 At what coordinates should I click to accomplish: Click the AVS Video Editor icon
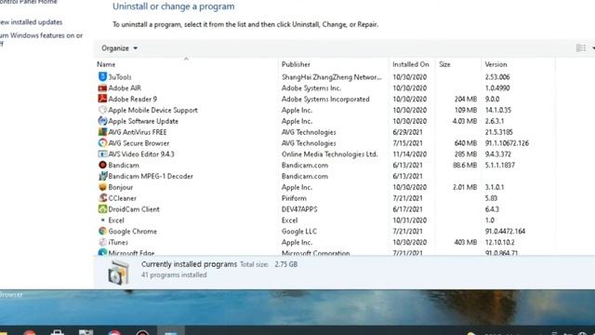coord(102,154)
